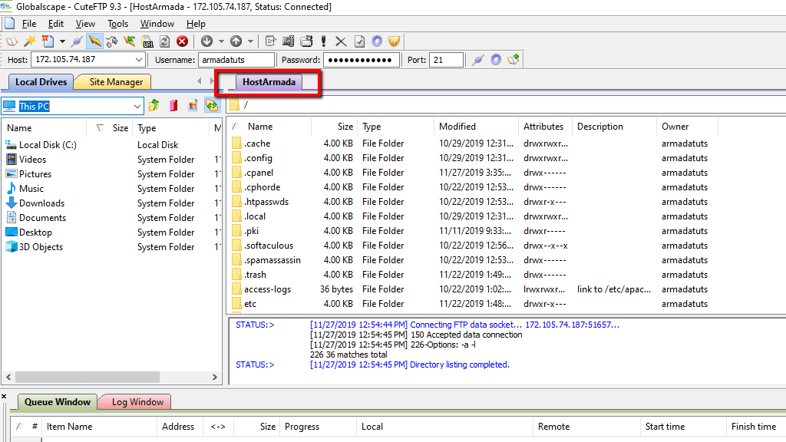Click the red Stop transfer icon
The height and width of the screenshot is (442, 786).
tap(183, 41)
